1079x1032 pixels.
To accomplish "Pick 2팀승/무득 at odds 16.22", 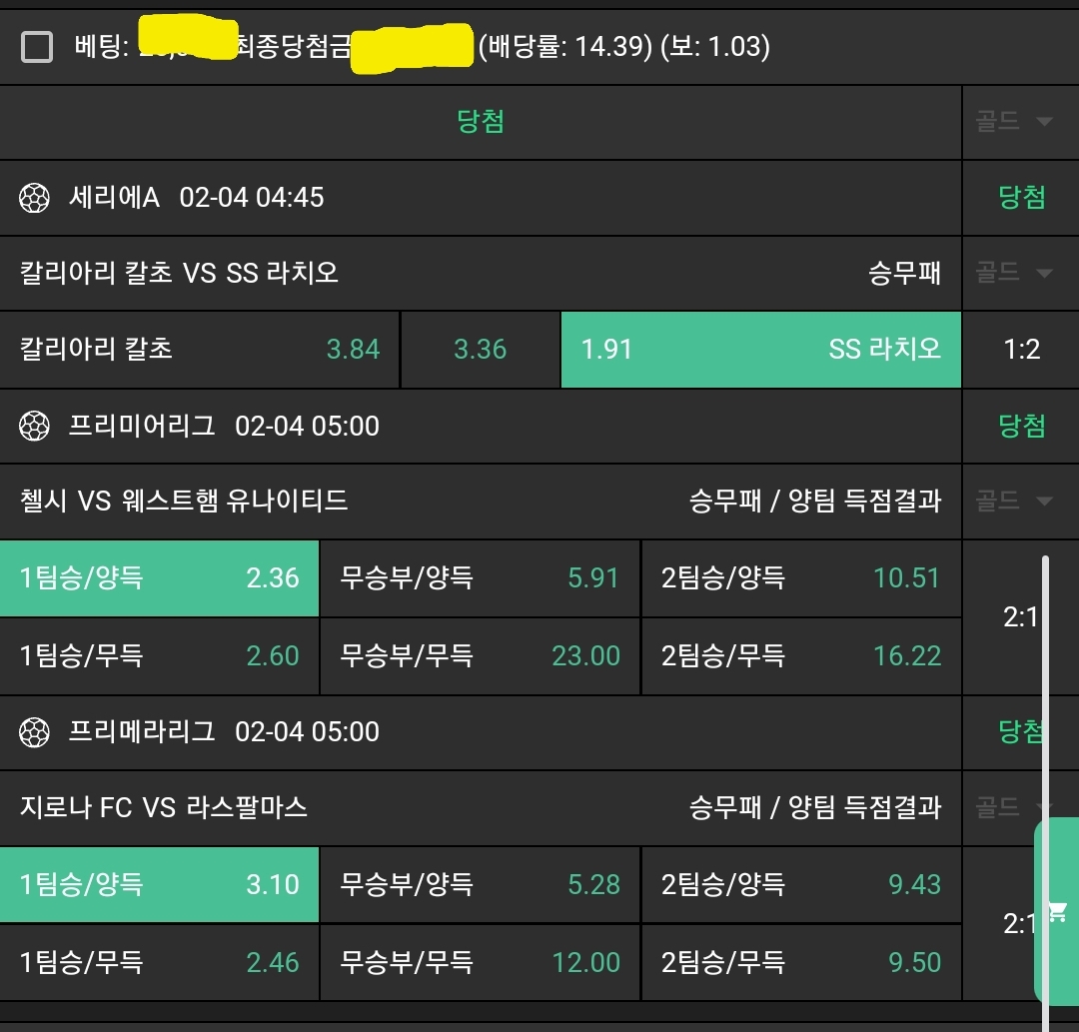I will [800, 656].
